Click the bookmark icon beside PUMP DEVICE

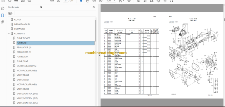point(14,38)
